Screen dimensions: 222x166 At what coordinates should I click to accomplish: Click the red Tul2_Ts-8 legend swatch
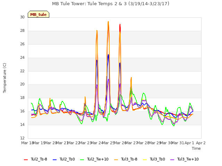pyautogui.click(x=26, y=159)
